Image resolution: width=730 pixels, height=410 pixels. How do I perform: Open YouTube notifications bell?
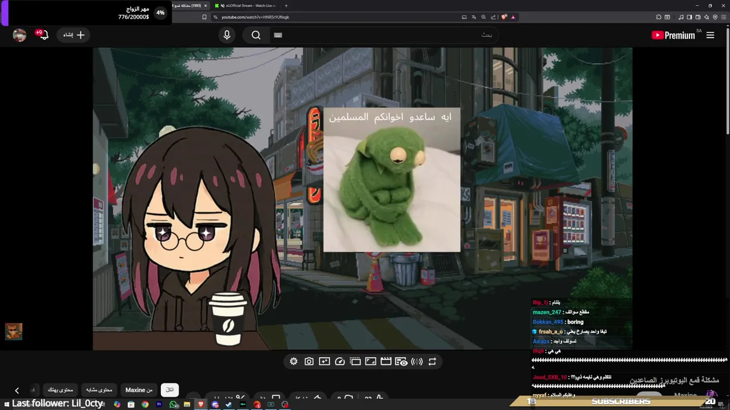(x=43, y=35)
